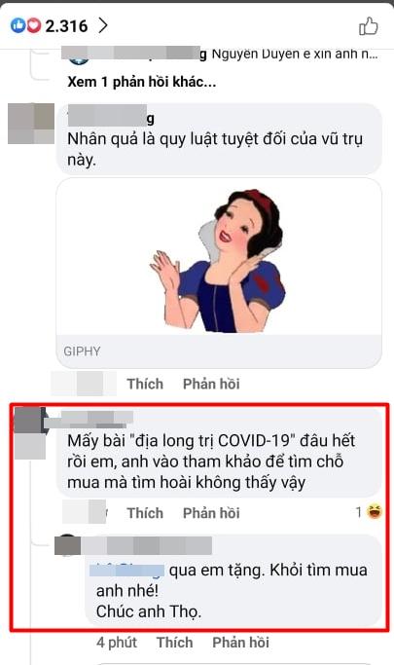Open the blurred name of the 'Nhân quả' commenter
The image size is (394, 665).
coord(111,116)
